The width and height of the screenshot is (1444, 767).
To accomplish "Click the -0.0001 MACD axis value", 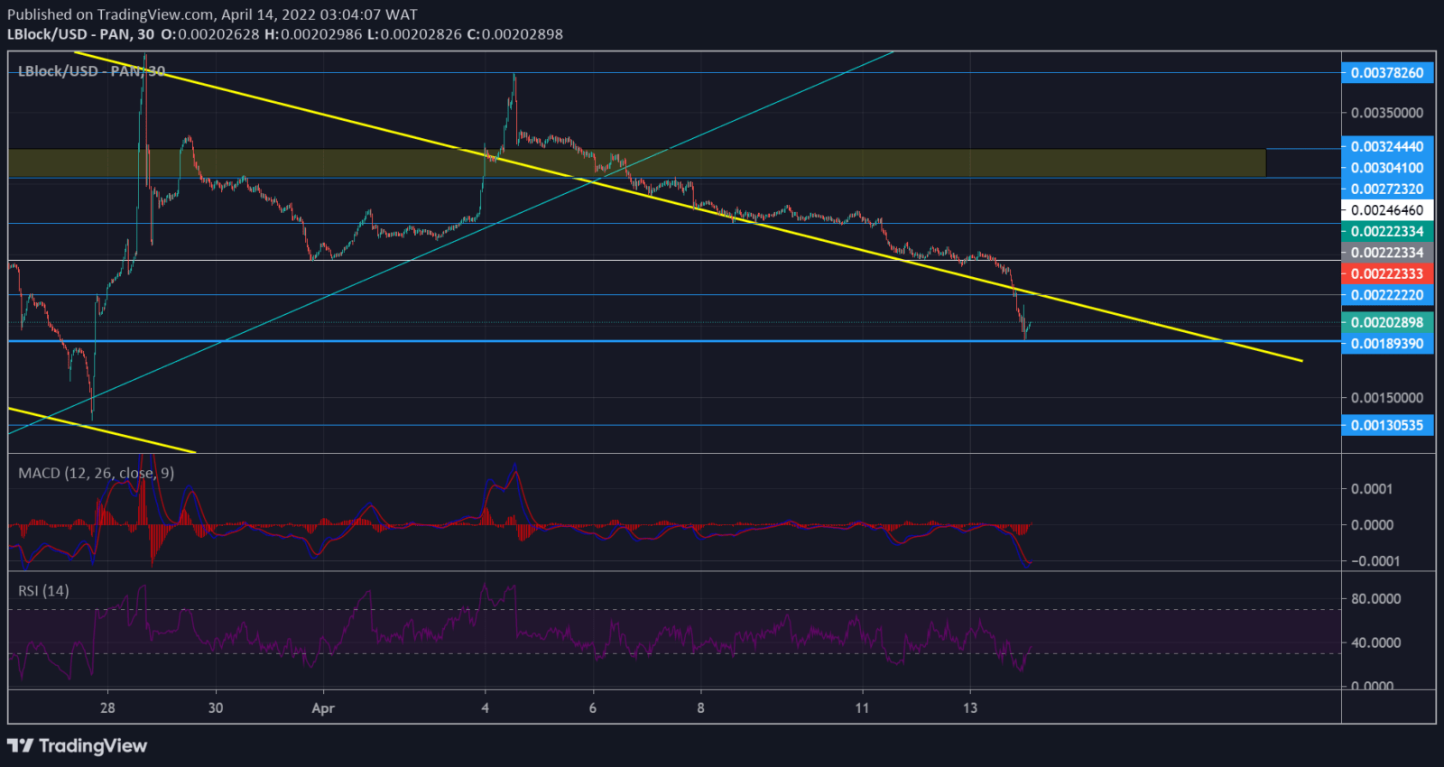I will pos(1375,561).
